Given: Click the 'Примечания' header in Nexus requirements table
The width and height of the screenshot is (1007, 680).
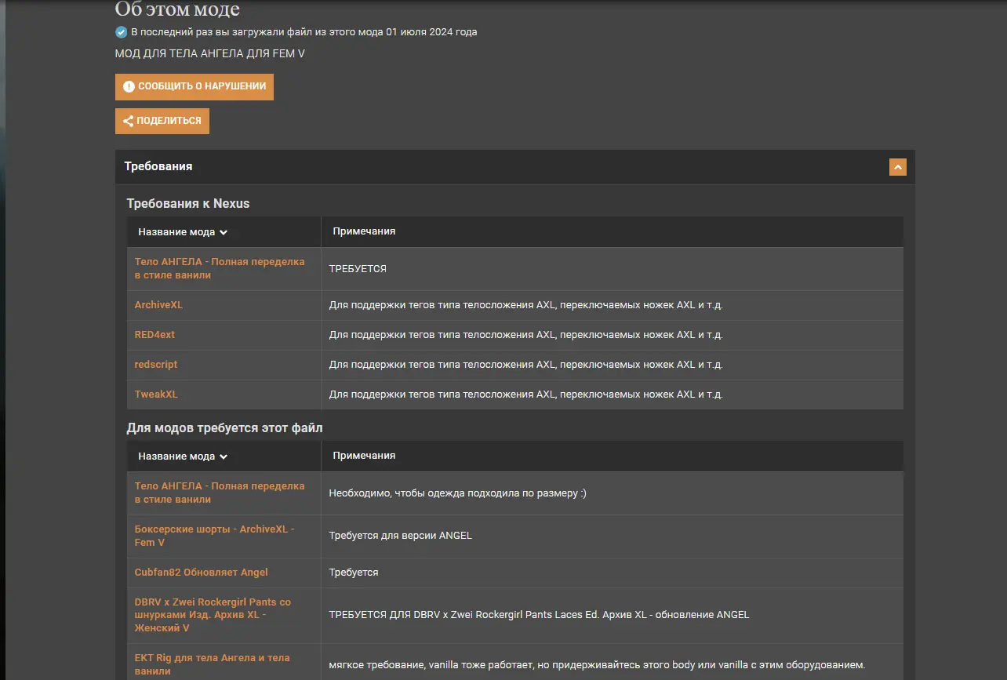Looking at the screenshot, I should coord(364,231).
